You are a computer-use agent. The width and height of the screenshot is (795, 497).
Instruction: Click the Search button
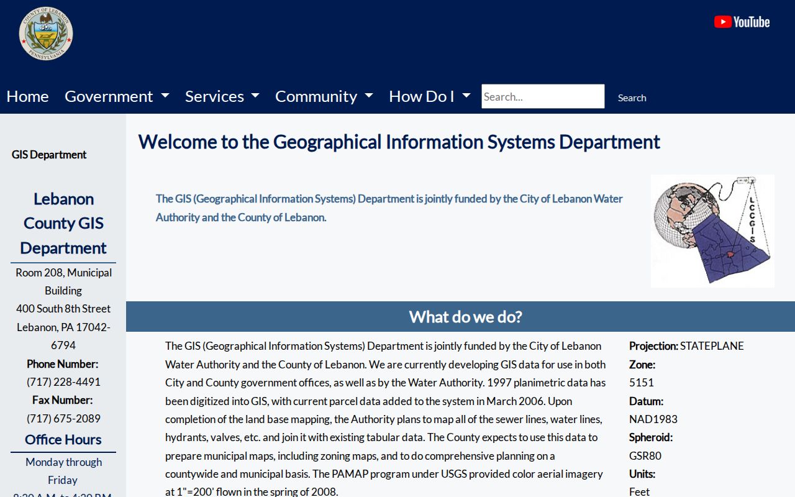632,98
